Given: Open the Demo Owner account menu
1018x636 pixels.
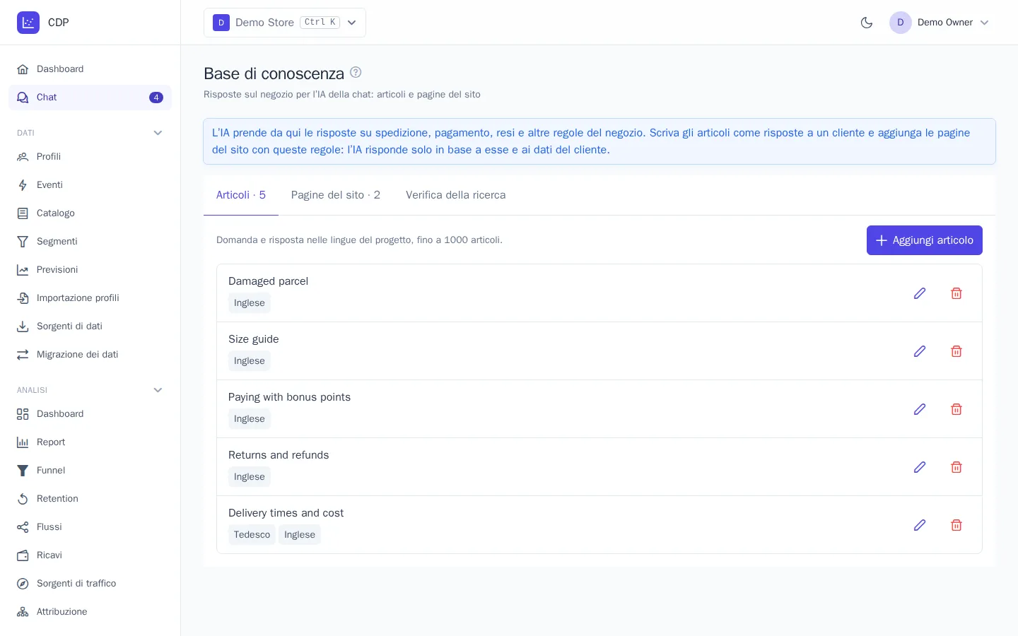Looking at the screenshot, I should [x=940, y=23].
